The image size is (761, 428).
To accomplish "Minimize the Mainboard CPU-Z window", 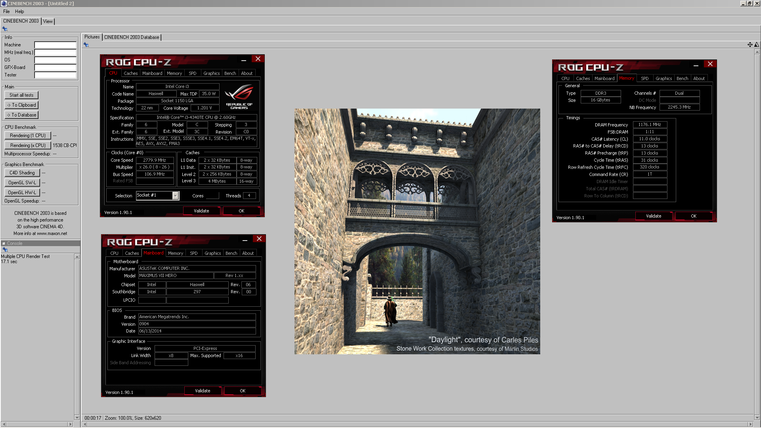I will coord(245,239).
